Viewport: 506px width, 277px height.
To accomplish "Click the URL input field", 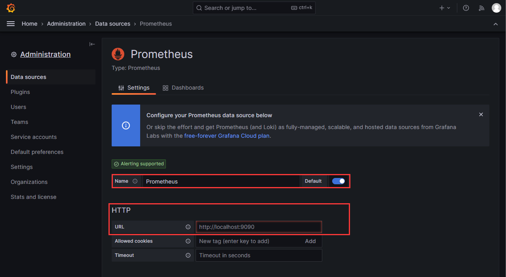I will tap(259, 227).
